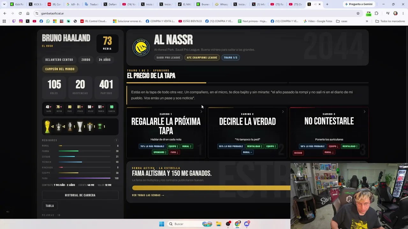The image size is (408, 229).
Task: Open Historial de Carrera
Action: coord(80,195)
